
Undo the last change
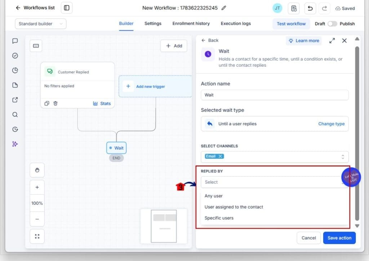click(310, 9)
